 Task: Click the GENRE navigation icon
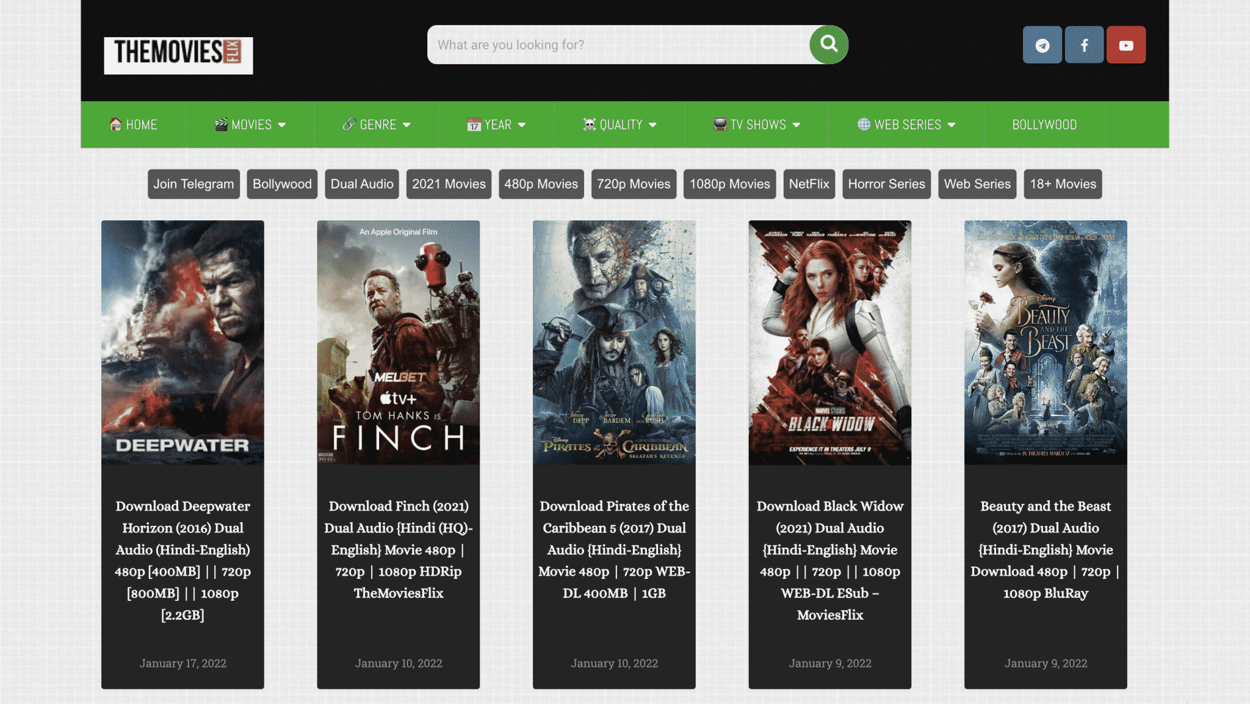(349, 124)
